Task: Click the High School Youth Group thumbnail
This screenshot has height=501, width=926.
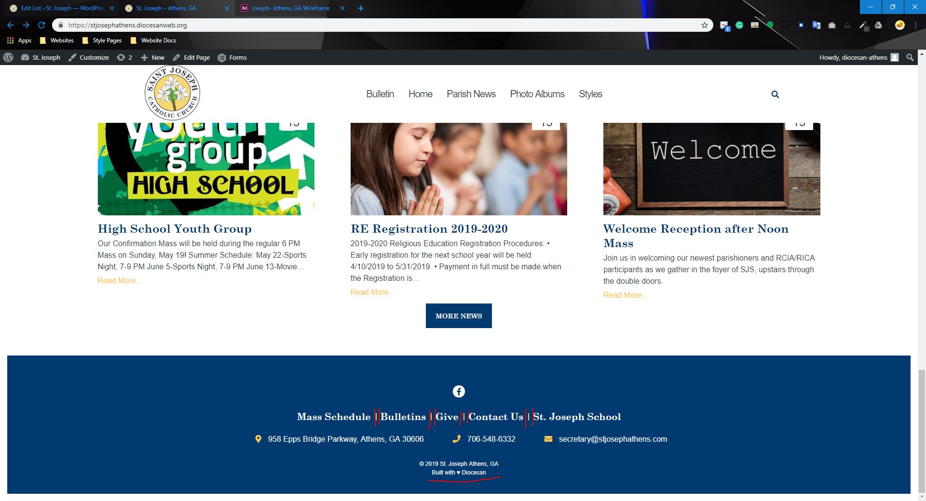Action: (x=206, y=169)
